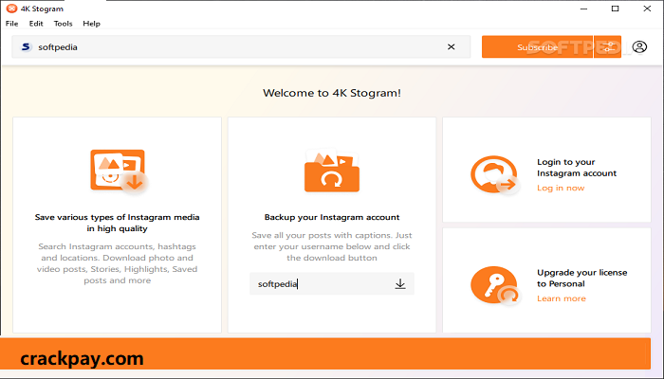Viewport: 664px width, 379px height.
Task: Click the Softpedia S logo in search bar
Action: 26,47
